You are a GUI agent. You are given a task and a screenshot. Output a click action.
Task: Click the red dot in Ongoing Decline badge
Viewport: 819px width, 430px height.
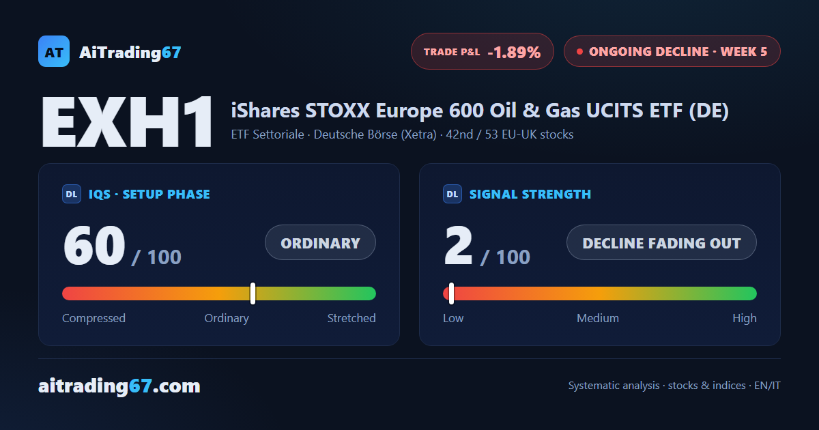coord(579,51)
